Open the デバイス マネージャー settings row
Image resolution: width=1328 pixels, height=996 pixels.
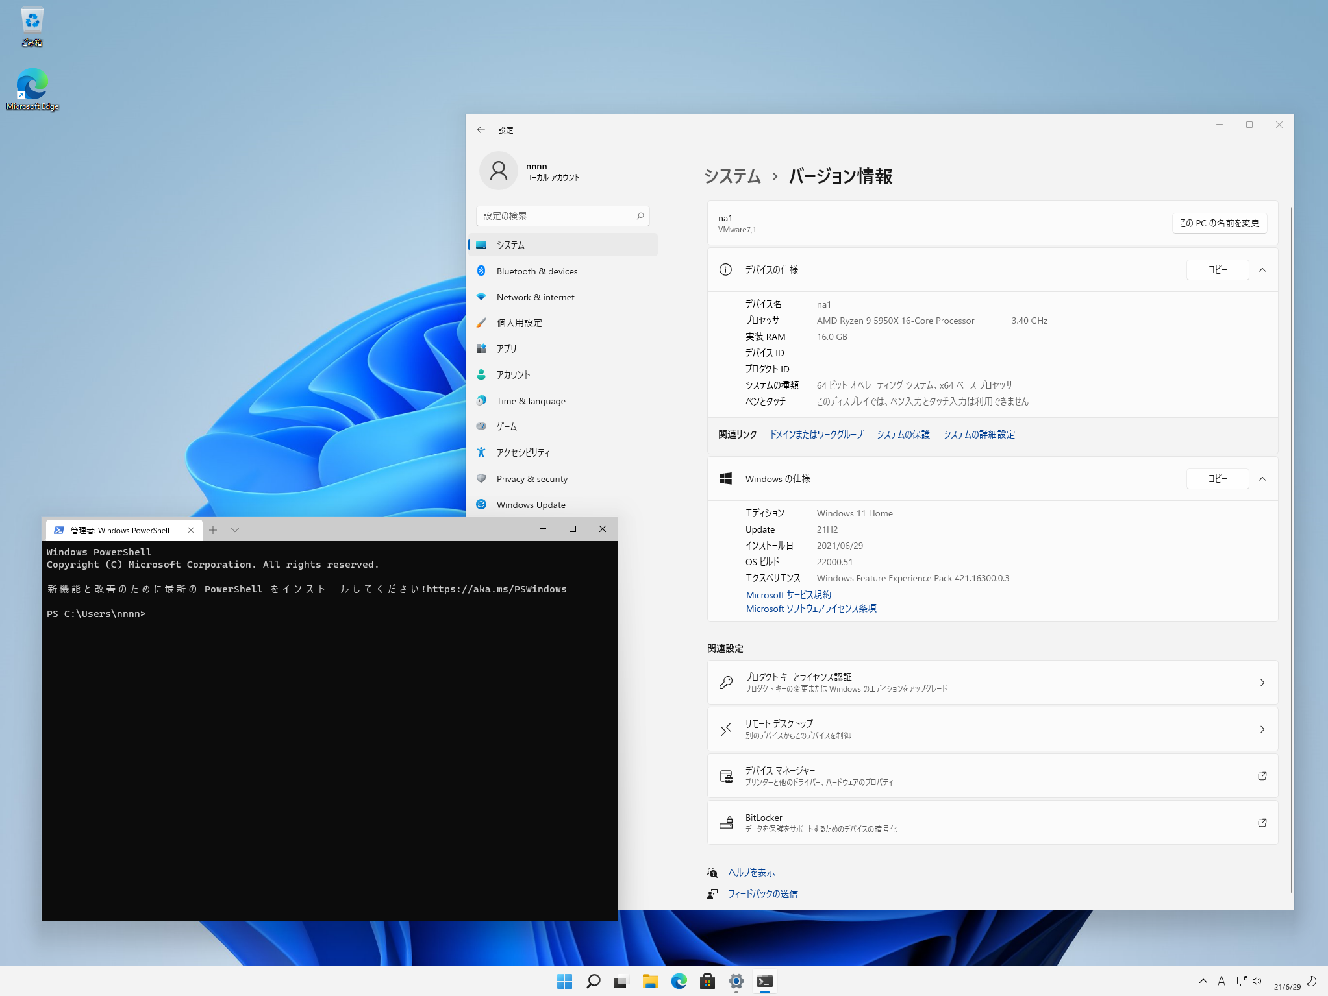point(992,776)
